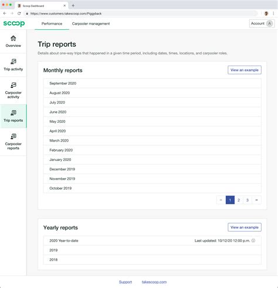Click the info icon beside Last updated
This screenshot has width=278, height=288.
click(253, 241)
